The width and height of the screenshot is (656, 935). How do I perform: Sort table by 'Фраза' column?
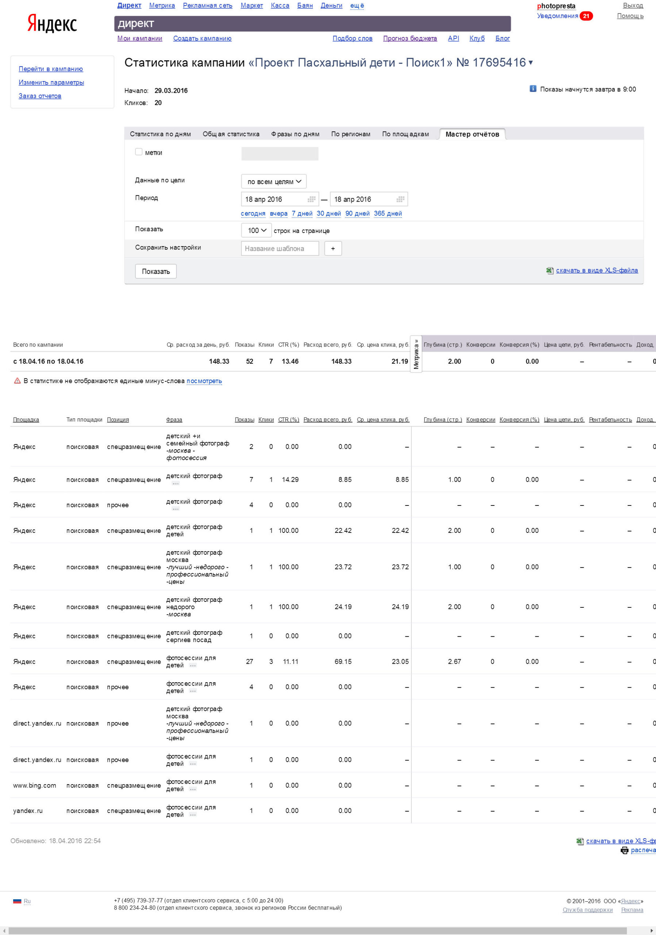click(x=174, y=419)
